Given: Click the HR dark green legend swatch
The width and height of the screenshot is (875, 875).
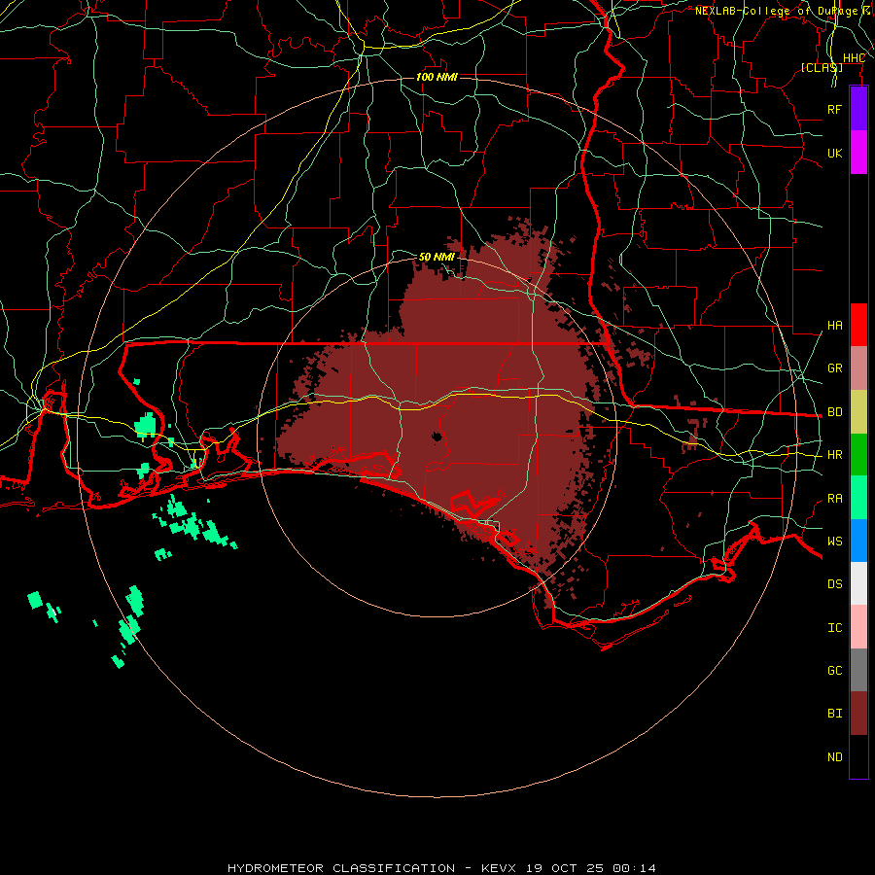Looking at the screenshot, I should (858, 455).
